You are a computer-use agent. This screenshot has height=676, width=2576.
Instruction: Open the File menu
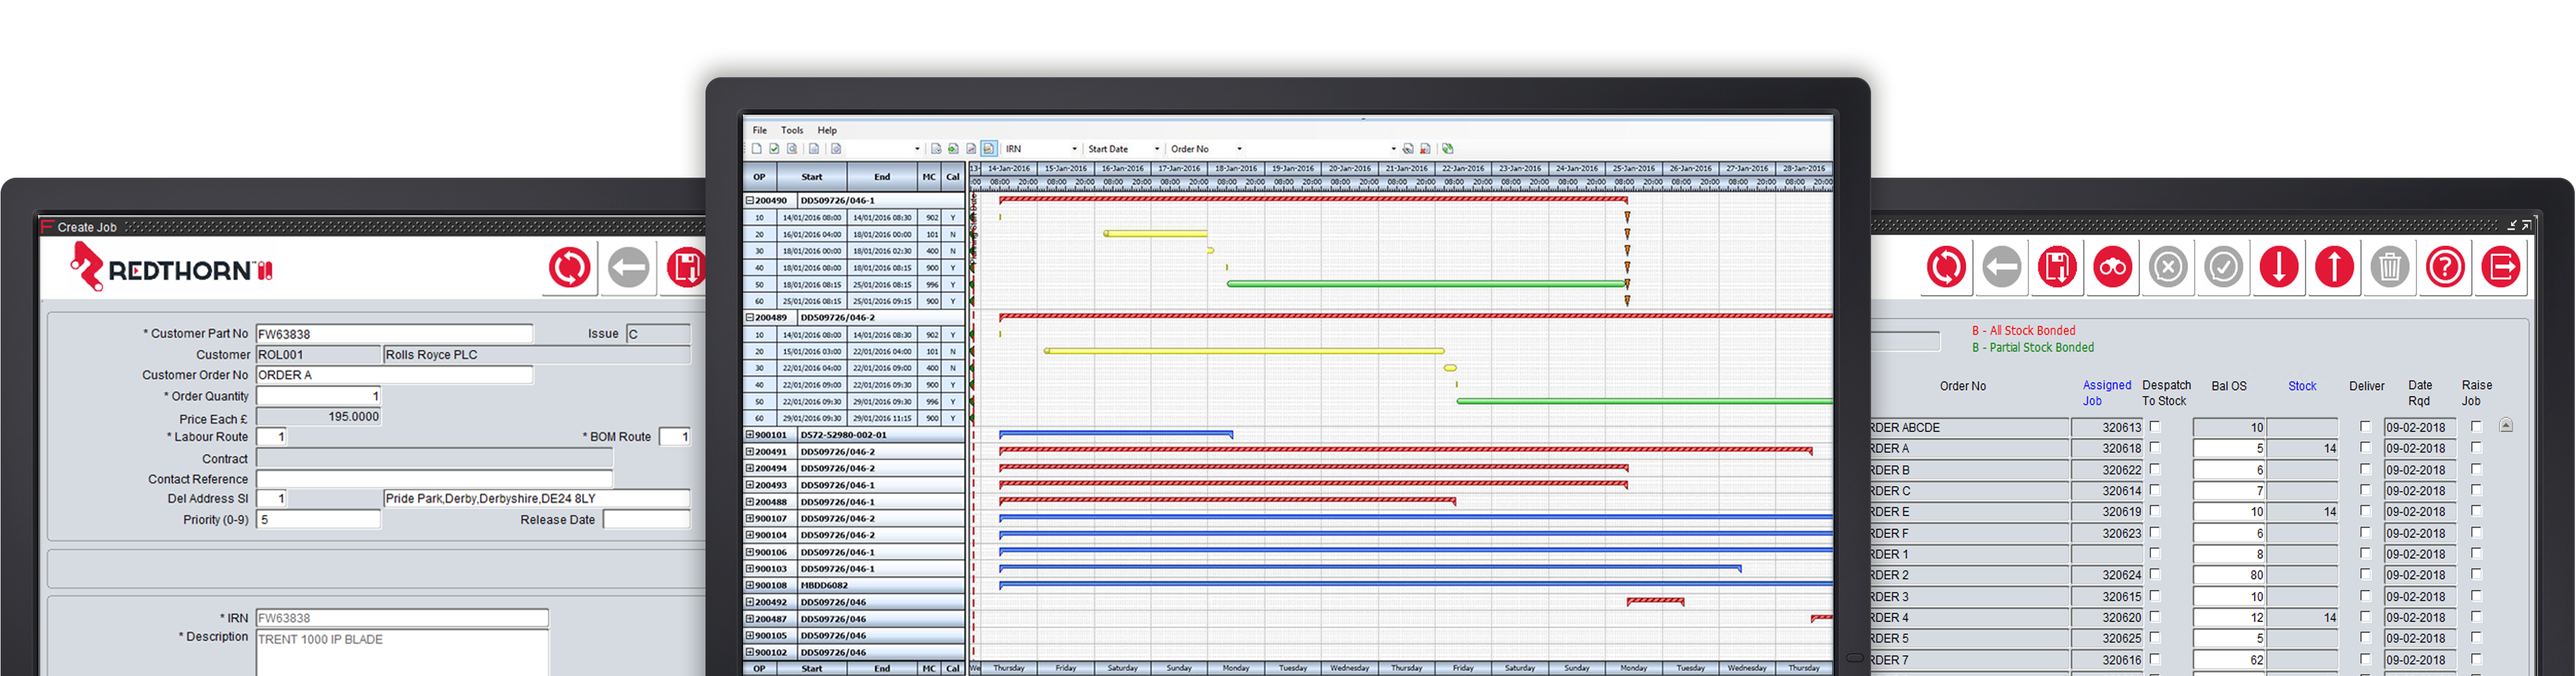coord(760,130)
